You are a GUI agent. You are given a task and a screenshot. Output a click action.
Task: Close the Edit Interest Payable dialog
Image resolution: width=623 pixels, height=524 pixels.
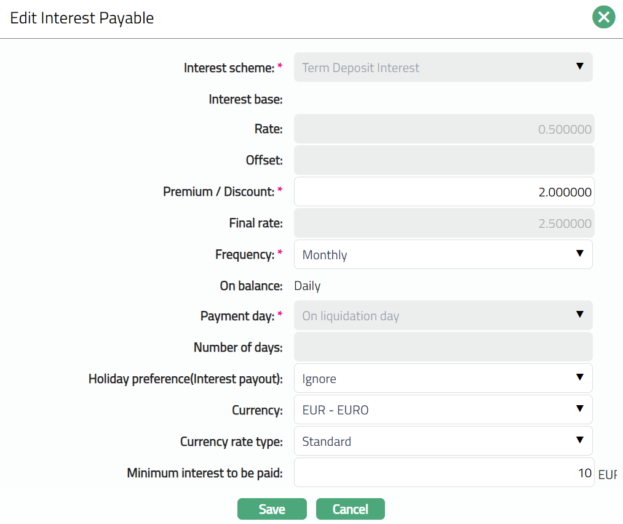point(603,17)
